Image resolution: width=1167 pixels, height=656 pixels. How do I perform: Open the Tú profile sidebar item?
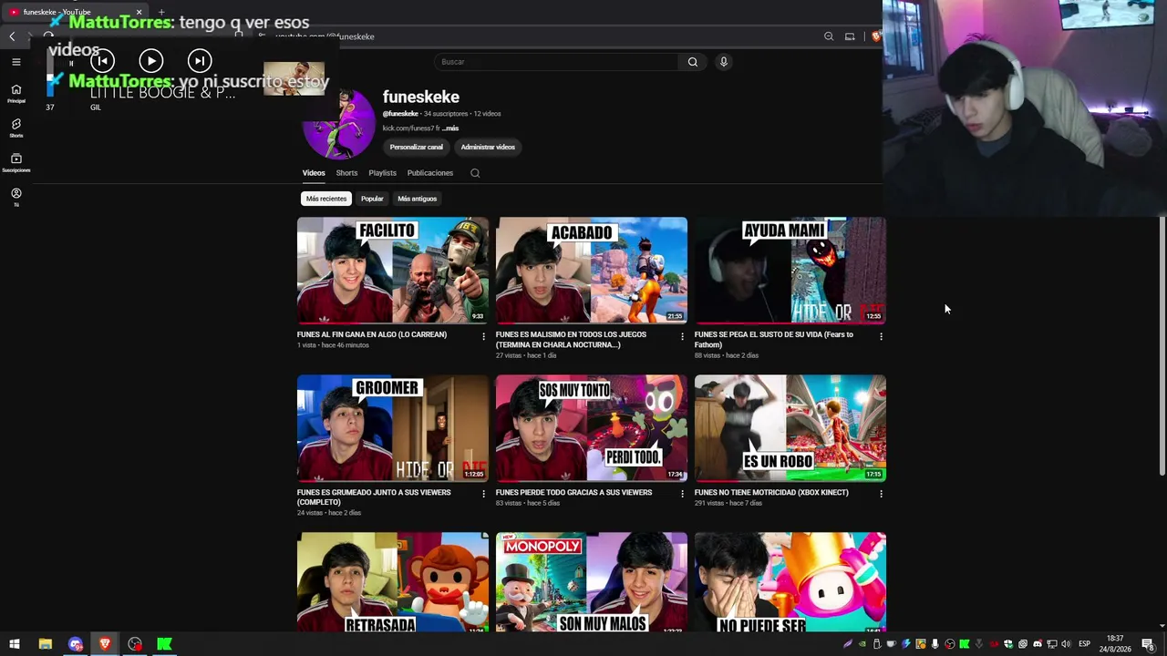[x=16, y=197]
